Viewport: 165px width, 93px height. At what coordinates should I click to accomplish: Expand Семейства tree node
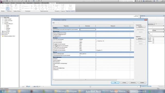point(1,33)
